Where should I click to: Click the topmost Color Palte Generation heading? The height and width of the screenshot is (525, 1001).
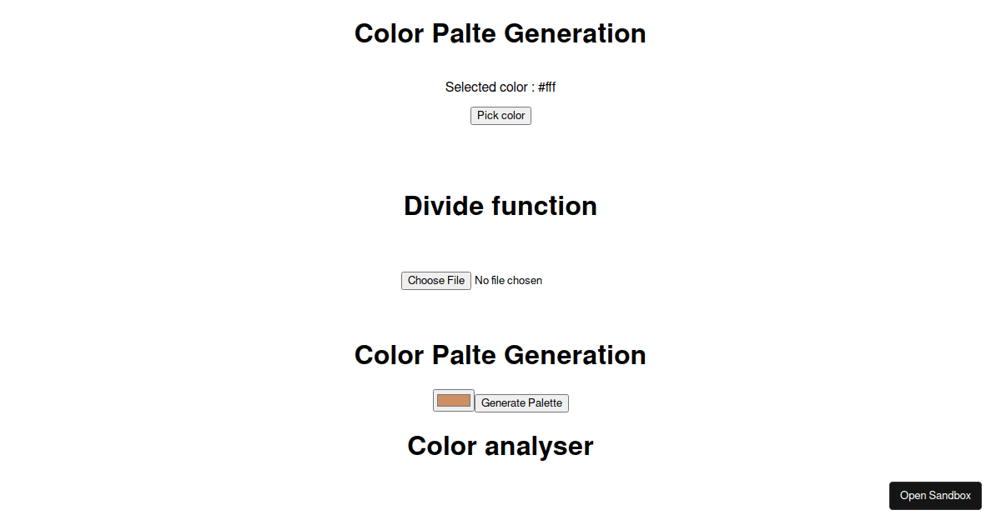point(500,33)
